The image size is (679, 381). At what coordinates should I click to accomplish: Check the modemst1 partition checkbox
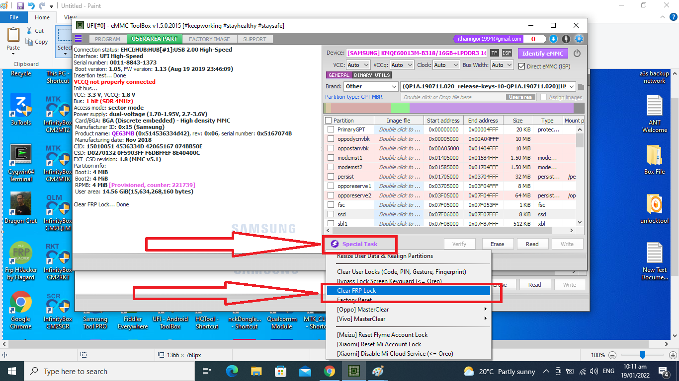(331, 158)
